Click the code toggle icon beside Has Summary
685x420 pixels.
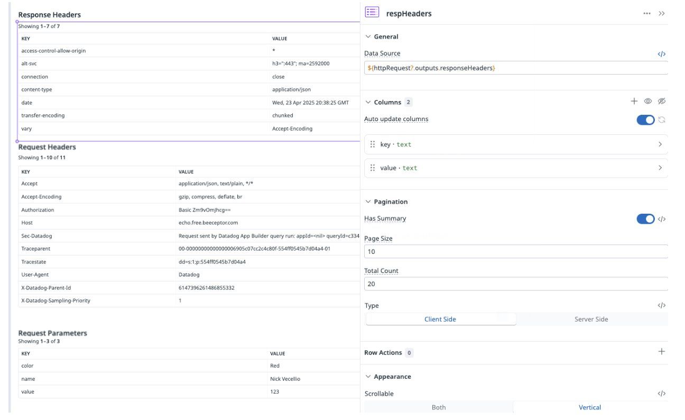[661, 218]
